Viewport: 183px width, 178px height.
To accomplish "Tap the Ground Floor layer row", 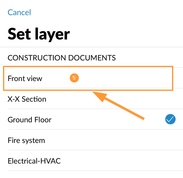I will click(x=91, y=120).
